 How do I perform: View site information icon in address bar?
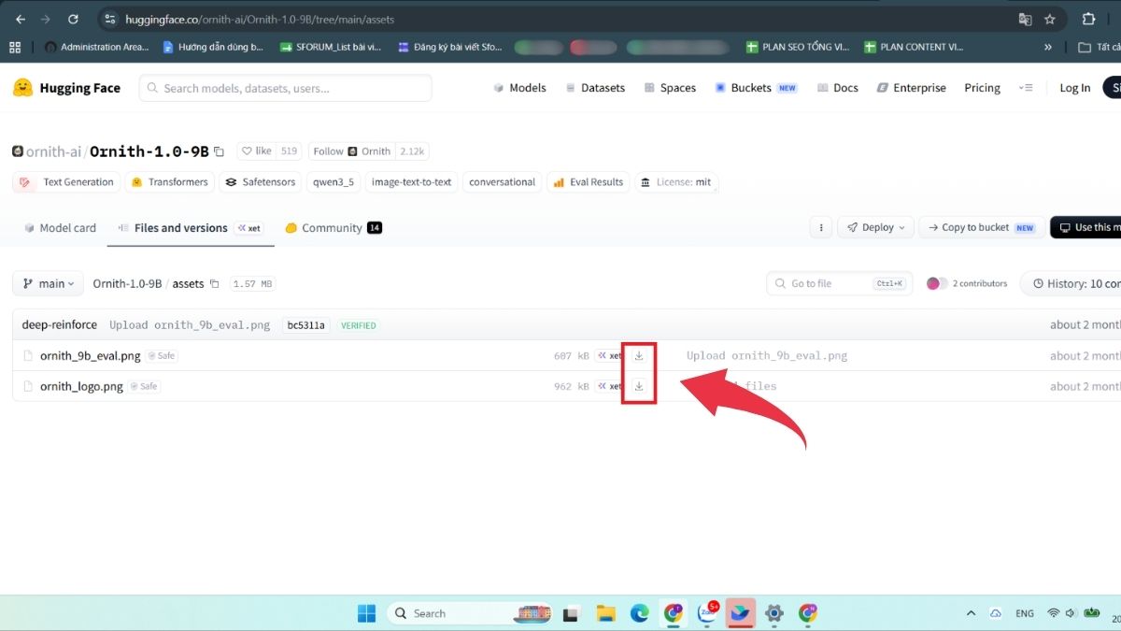click(x=110, y=19)
